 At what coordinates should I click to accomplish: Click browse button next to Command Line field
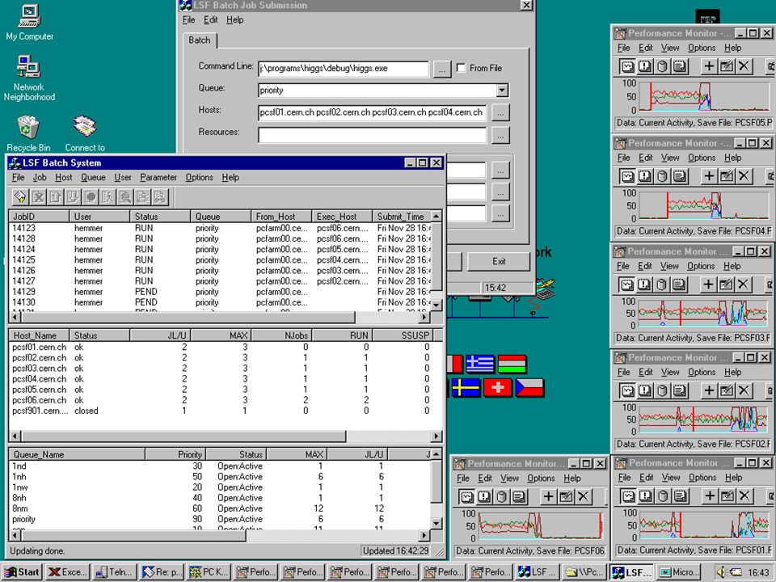442,69
